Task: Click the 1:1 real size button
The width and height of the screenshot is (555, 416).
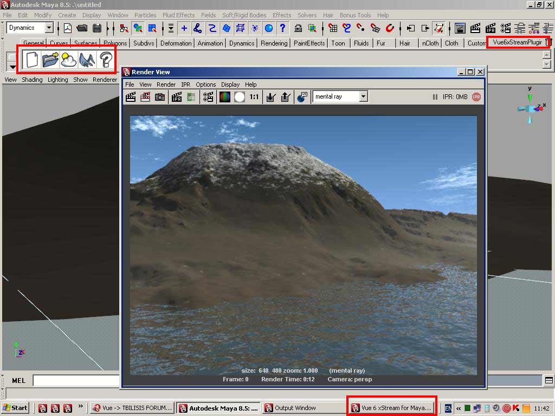Action: (254, 97)
